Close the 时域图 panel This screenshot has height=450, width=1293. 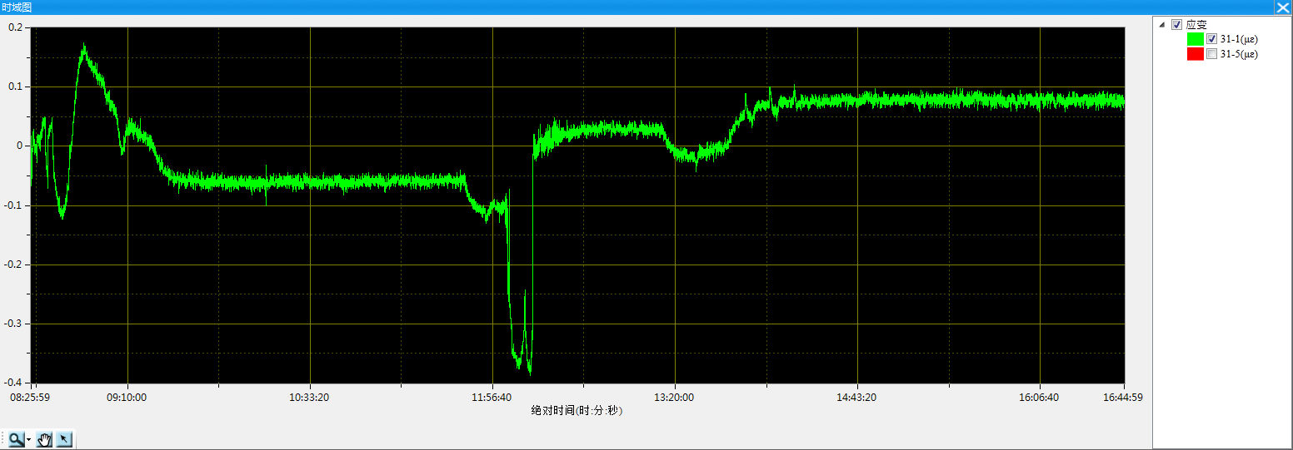1282,7
